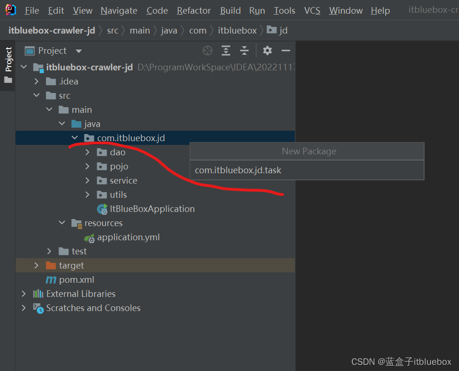Expand the pojo package
The image size is (459, 371).
pos(88,166)
